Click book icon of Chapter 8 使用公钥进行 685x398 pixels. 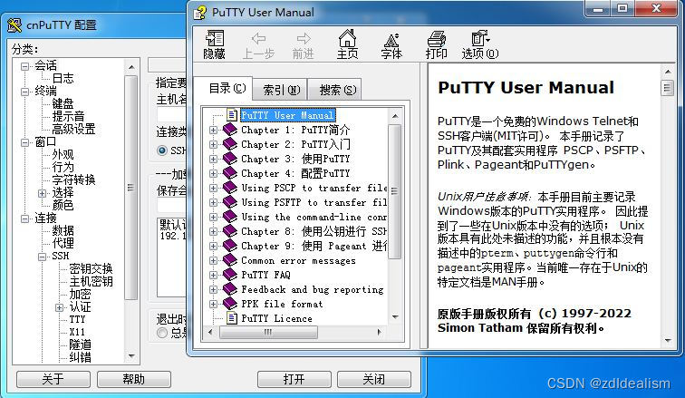pyautogui.click(x=230, y=231)
